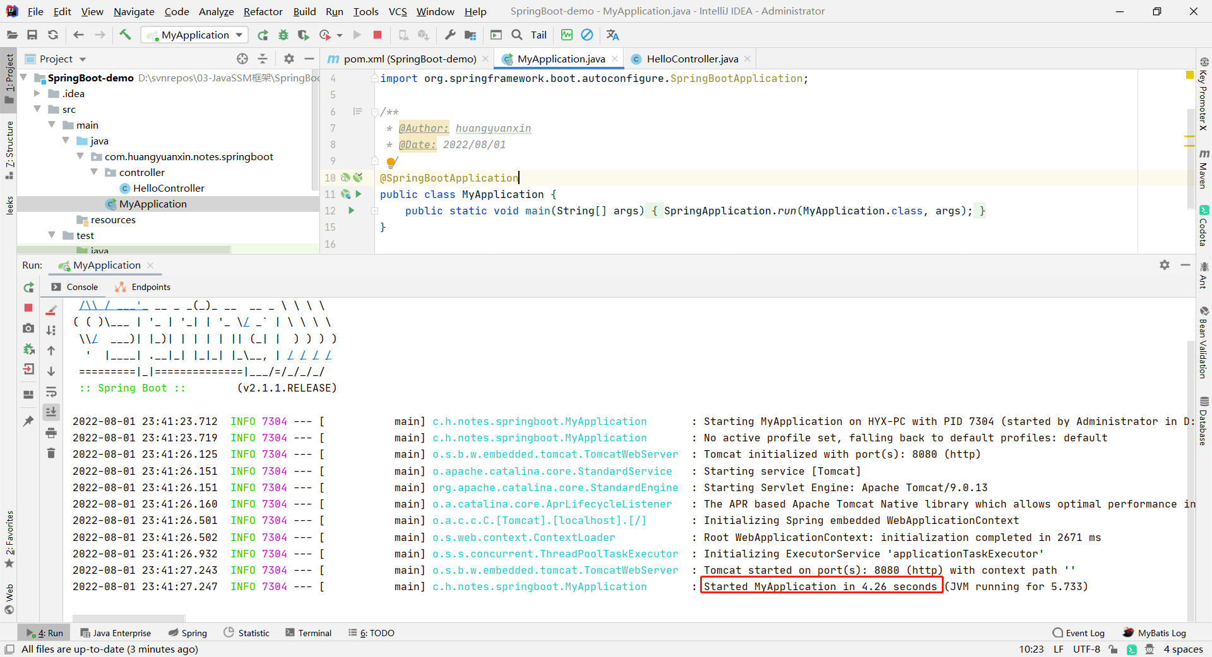The width and height of the screenshot is (1212, 657).
Task: Click the console horizontal scrollbar
Action: (129, 619)
